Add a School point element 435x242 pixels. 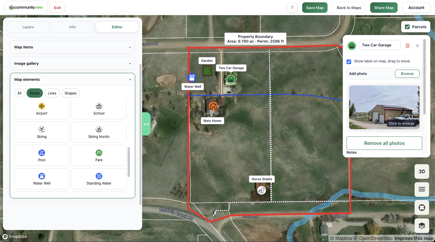tap(99, 109)
